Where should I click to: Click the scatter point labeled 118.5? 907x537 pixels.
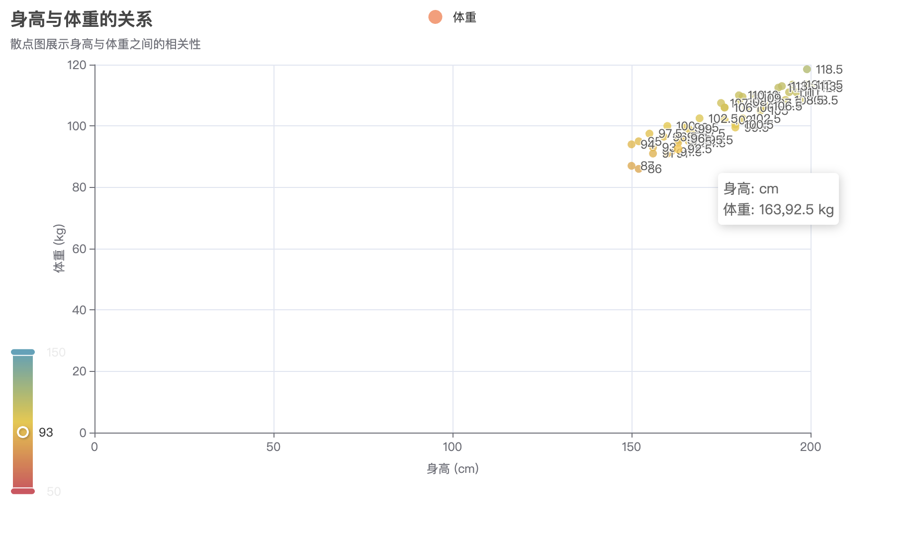click(x=807, y=70)
